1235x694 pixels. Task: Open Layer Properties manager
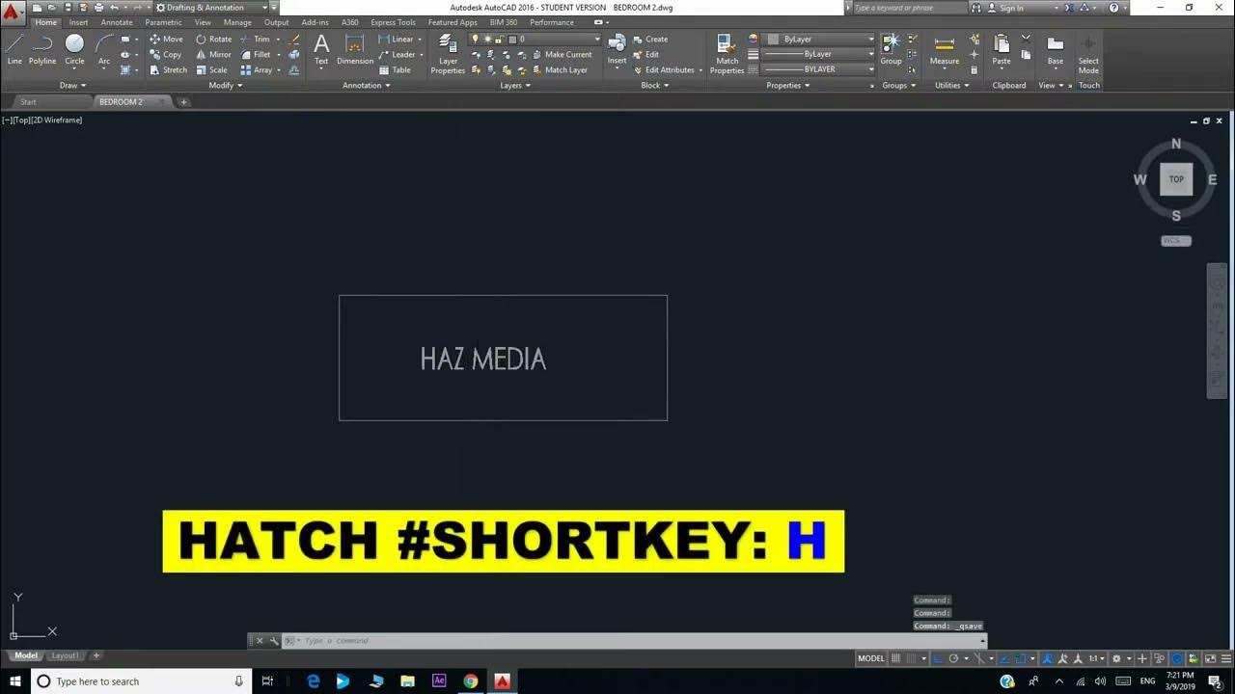point(448,53)
